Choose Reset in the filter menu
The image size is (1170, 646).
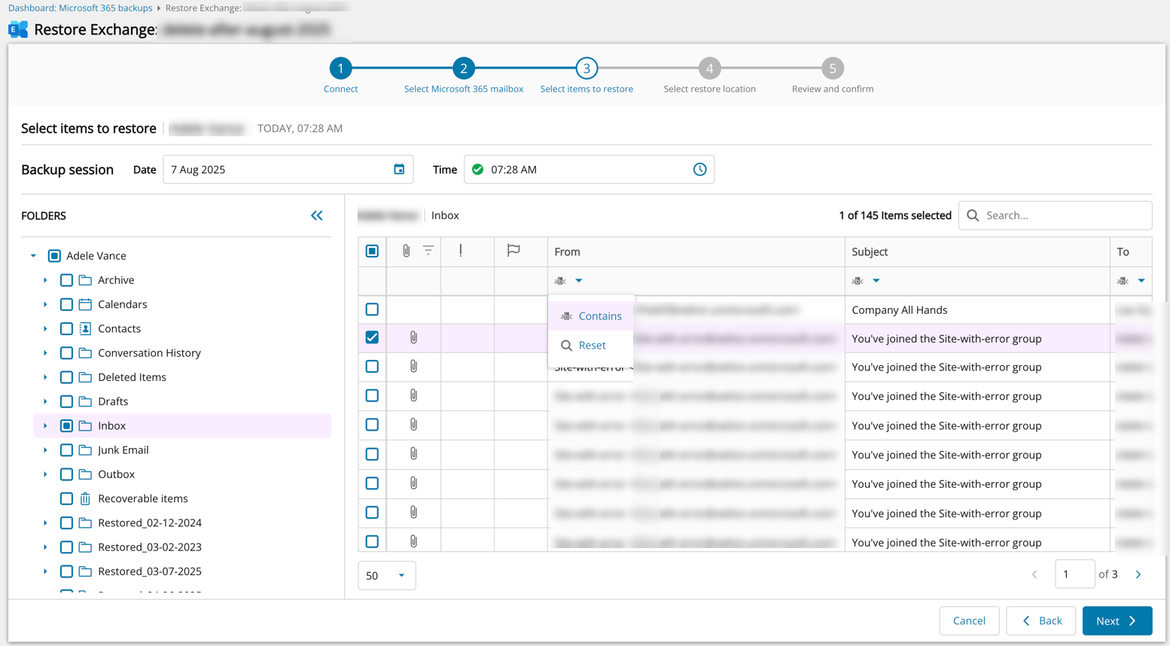(x=592, y=346)
